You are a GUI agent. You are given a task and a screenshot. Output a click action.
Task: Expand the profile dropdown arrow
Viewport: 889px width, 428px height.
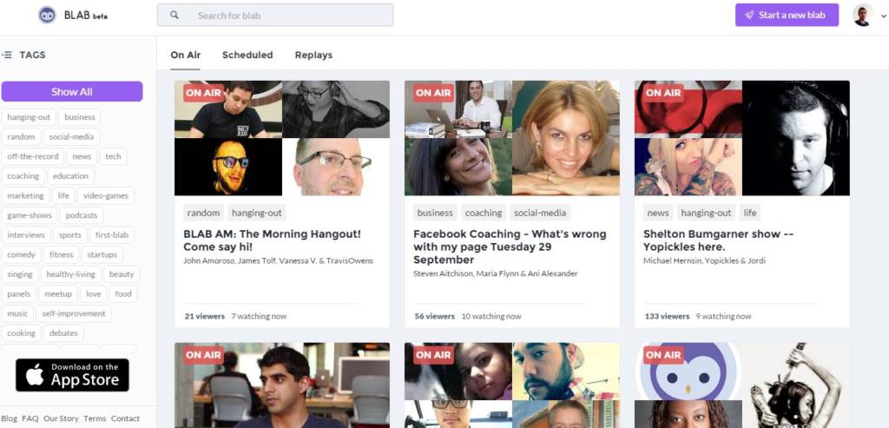883,17
